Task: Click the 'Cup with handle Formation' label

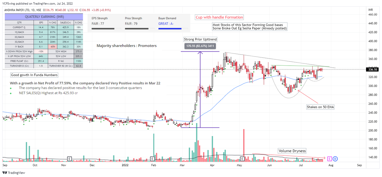Action: [x=219, y=17]
